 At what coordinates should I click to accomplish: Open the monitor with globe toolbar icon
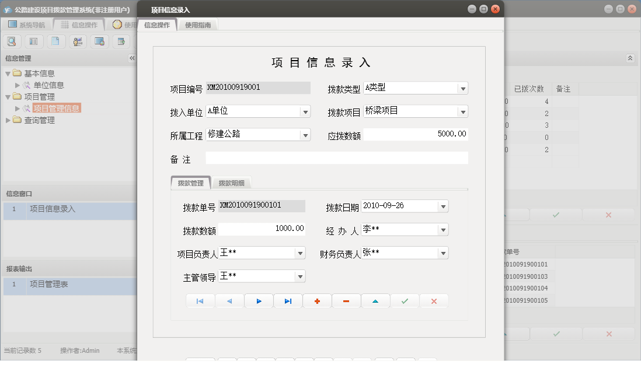99,41
